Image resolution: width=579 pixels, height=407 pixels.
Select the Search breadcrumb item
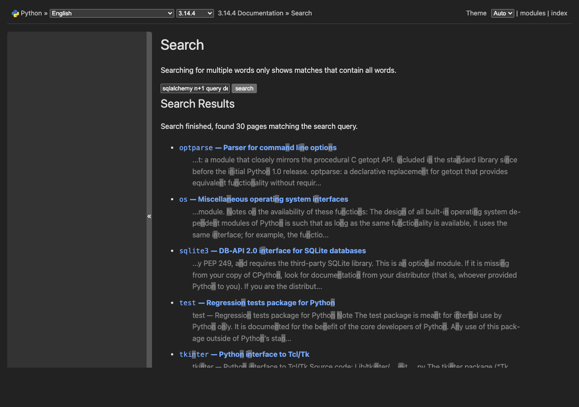(301, 13)
